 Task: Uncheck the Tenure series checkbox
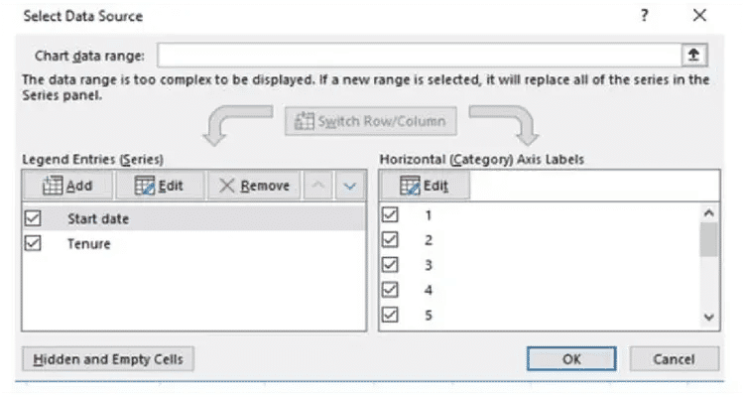33,243
